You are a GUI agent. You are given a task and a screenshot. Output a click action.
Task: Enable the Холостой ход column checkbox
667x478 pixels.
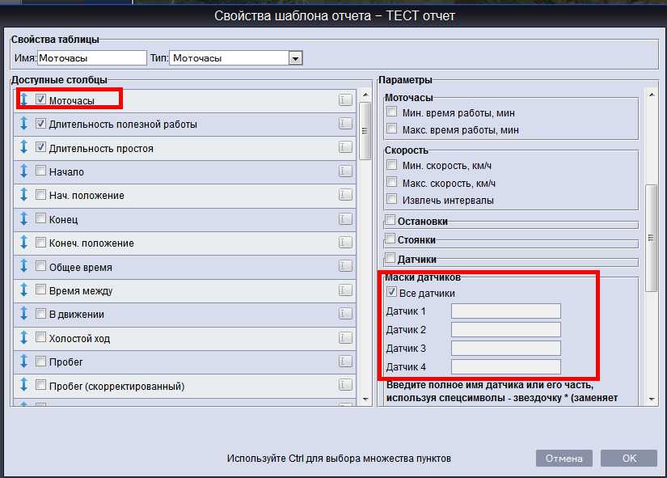coord(40,337)
